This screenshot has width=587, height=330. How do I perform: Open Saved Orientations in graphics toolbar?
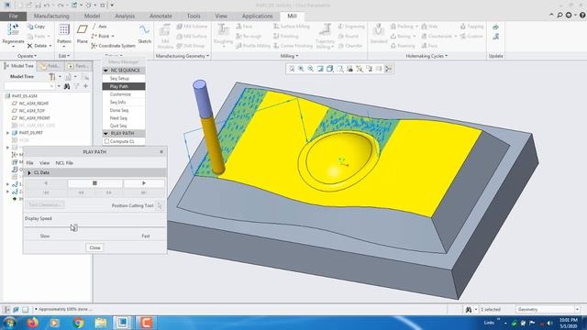click(x=339, y=69)
